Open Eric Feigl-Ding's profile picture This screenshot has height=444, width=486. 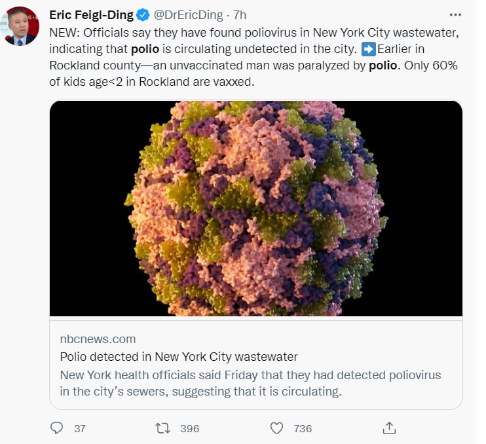22,26
